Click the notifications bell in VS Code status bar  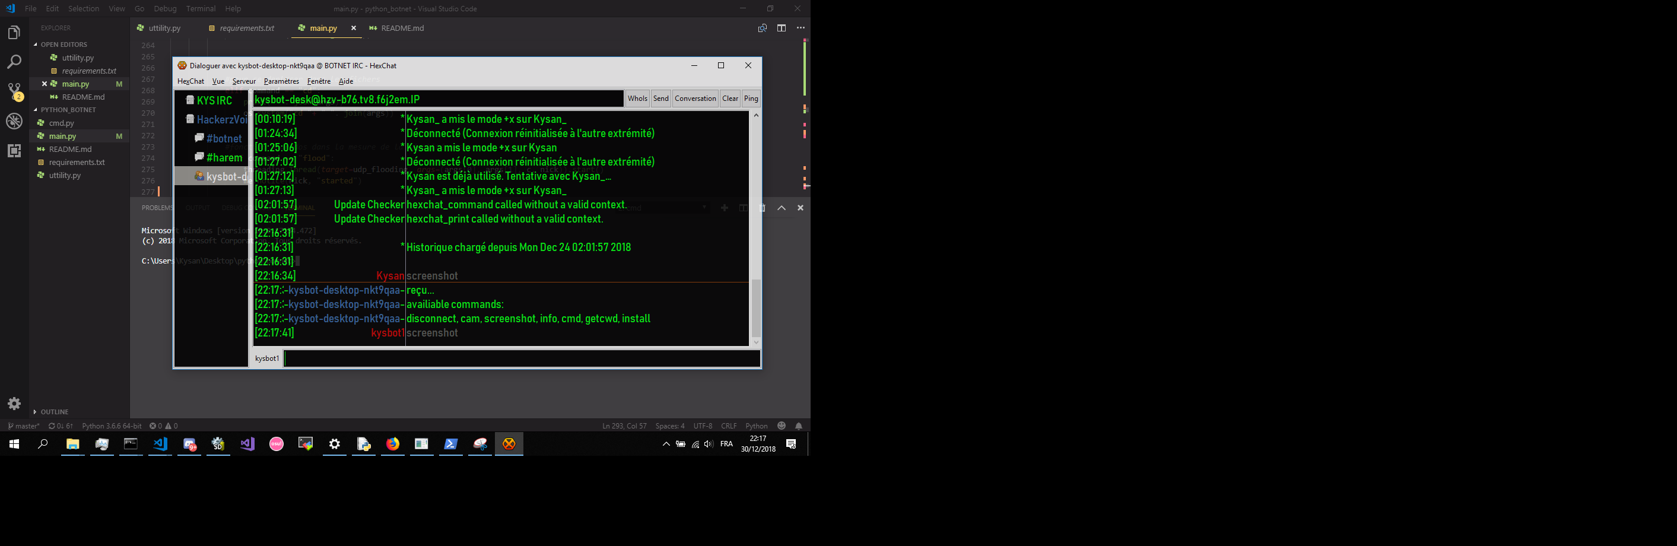coord(799,426)
